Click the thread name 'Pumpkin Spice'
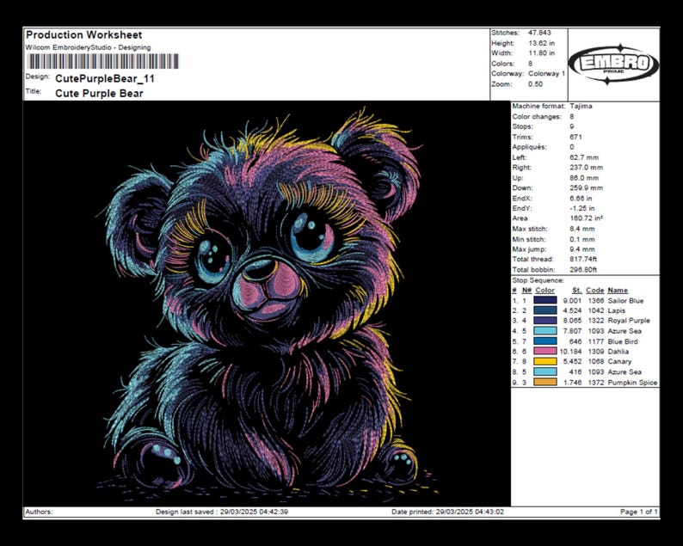The height and width of the screenshot is (546, 683). pyautogui.click(x=632, y=383)
